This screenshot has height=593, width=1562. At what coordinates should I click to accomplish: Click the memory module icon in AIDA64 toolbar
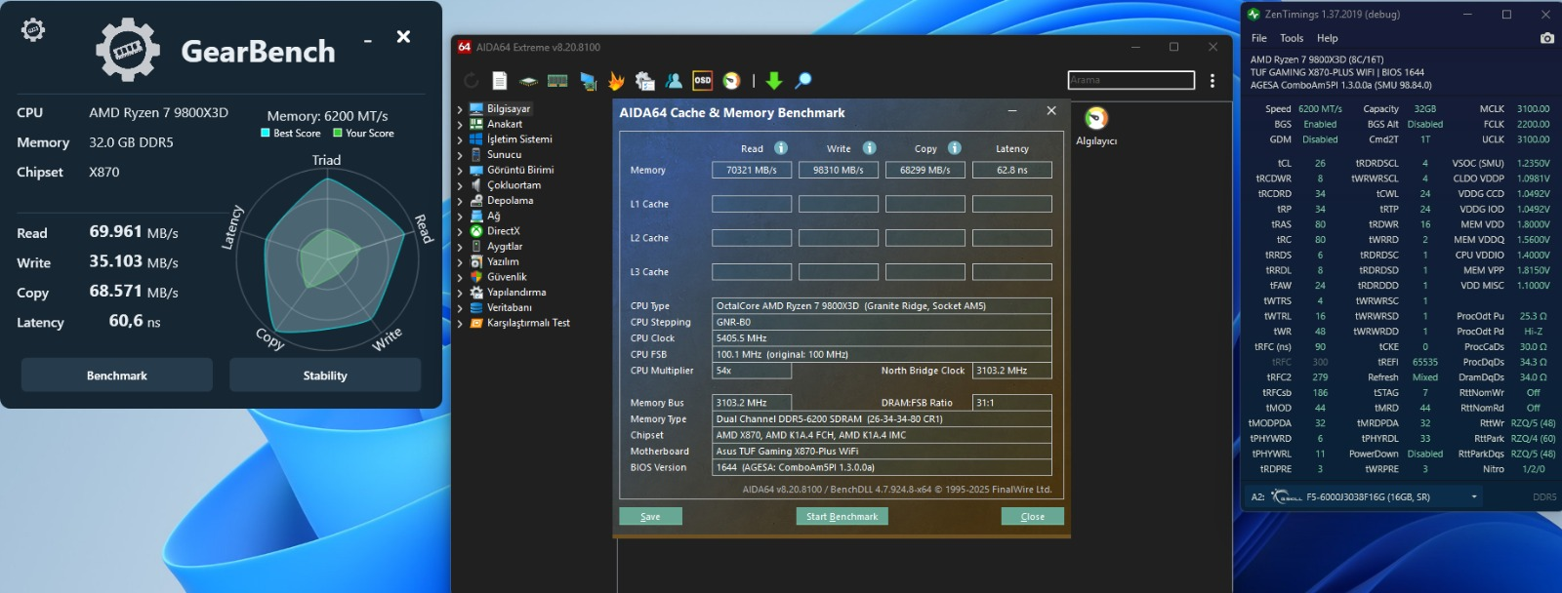coord(557,81)
